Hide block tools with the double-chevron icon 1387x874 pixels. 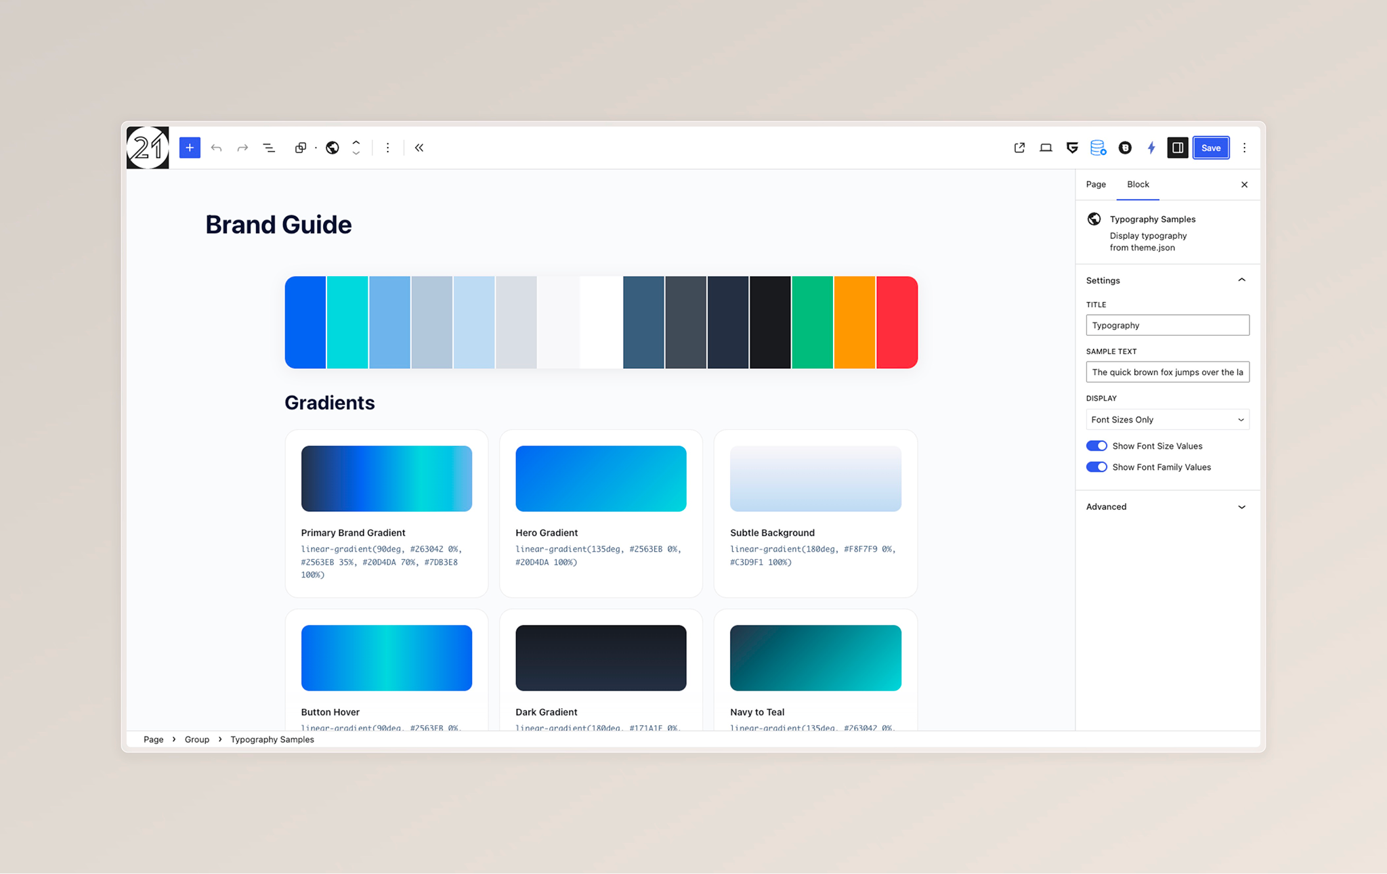(x=419, y=148)
